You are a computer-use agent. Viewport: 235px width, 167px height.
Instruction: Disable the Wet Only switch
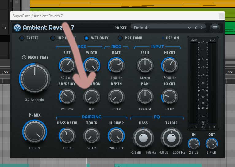point(87,38)
